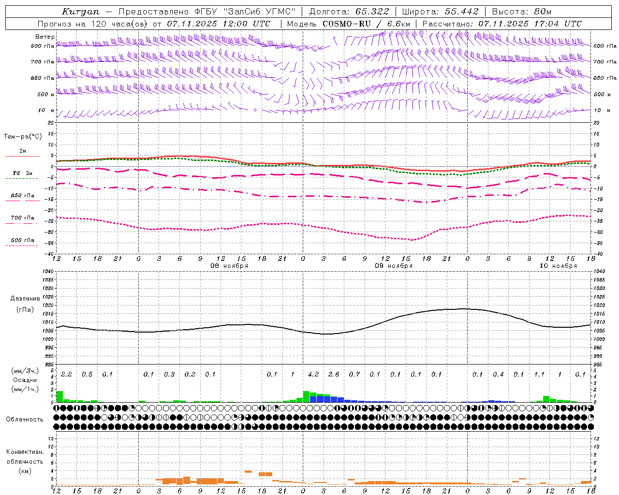Click the Ветер label of wind panel

(x=44, y=37)
